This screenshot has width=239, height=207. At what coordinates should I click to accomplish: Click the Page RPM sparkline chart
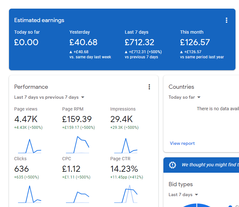click(78, 145)
